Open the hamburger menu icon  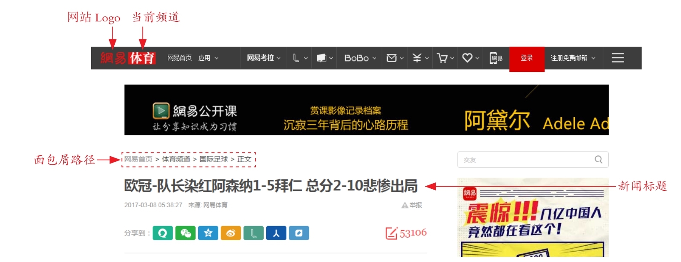tap(618, 58)
